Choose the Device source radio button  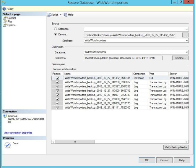[56, 34]
